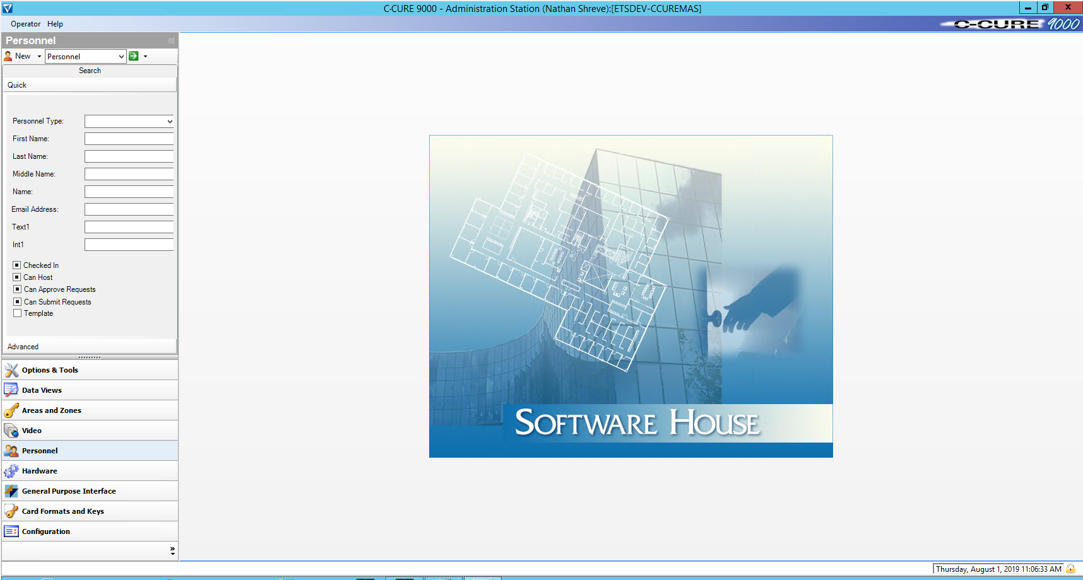Image resolution: width=1083 pixels, height=580 pixels.
Task: Open the New button dropdown arrow
Action: pyautogui.click(x=39, y=56)
